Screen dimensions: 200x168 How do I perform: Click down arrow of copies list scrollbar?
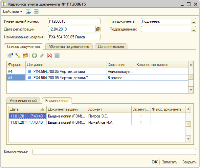188,139
